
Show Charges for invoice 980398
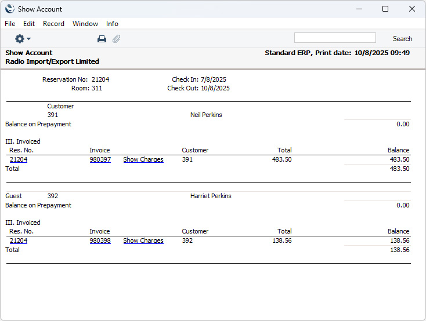[x=143, y=240]
